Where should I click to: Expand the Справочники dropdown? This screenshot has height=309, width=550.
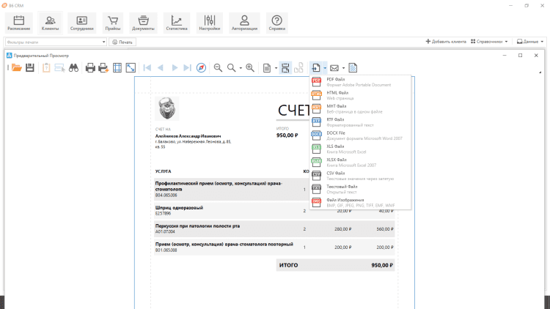point(489,41)
